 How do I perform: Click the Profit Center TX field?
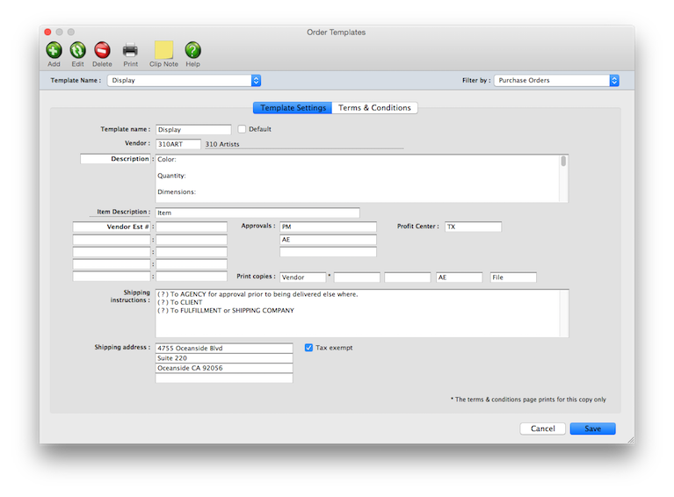click(x=473, y=227)
